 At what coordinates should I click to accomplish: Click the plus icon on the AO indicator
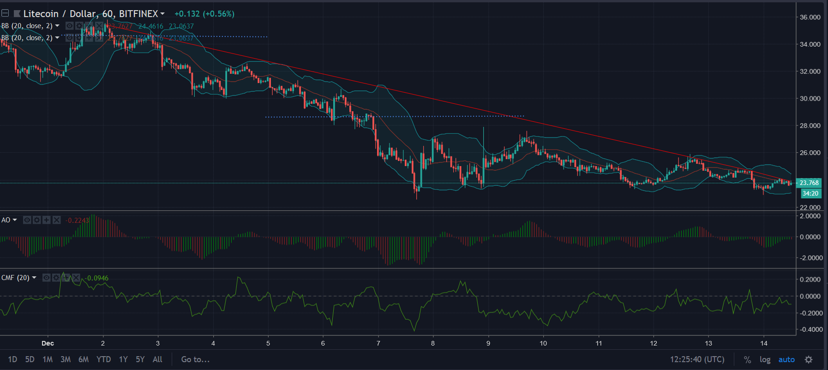tap(46, 220)
